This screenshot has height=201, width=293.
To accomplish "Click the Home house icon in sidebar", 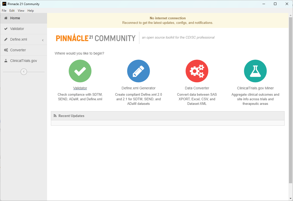I will [6, 18].
